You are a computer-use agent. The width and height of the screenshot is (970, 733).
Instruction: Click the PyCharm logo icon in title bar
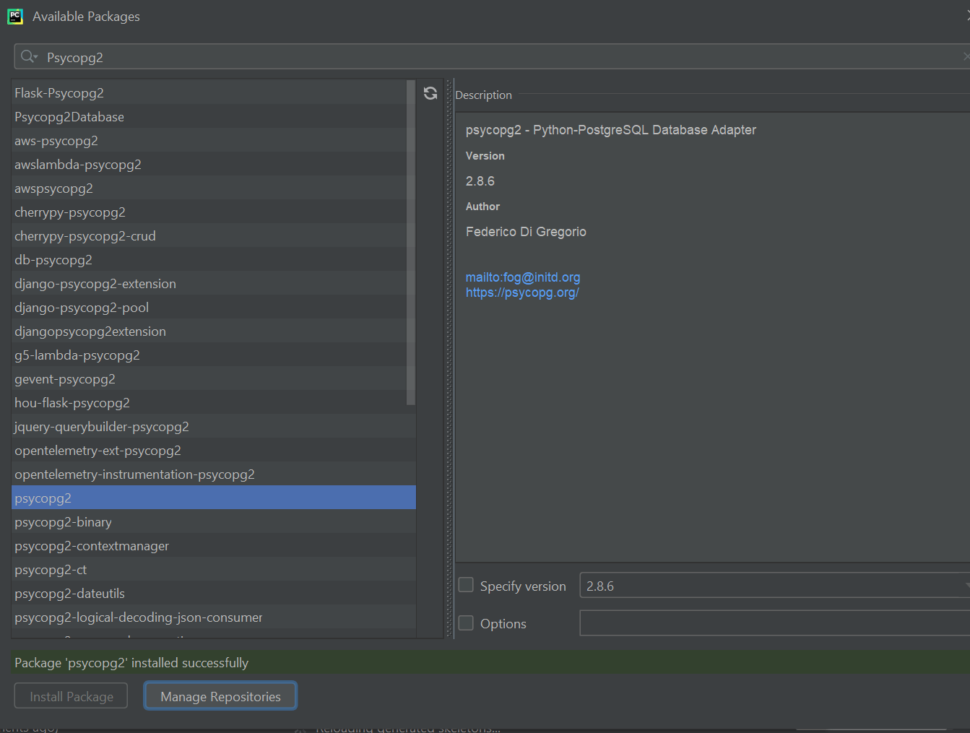pos(15,16)
